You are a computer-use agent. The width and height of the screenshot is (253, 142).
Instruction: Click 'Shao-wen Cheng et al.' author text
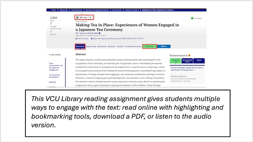click(x=179, y=76)
